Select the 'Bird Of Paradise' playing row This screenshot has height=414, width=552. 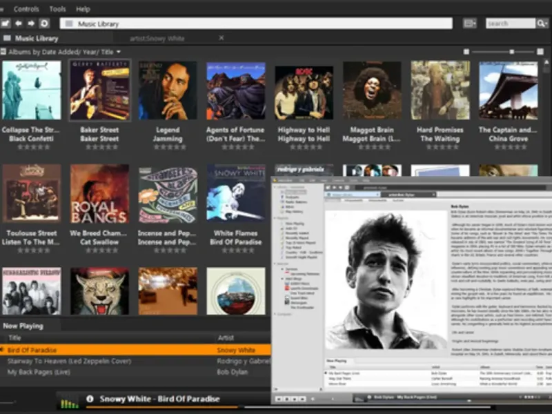pyautogui.click(x=135, y=350)
